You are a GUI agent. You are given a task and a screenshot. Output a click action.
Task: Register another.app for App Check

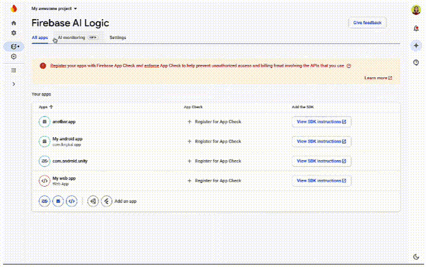(x=214, y=121)
